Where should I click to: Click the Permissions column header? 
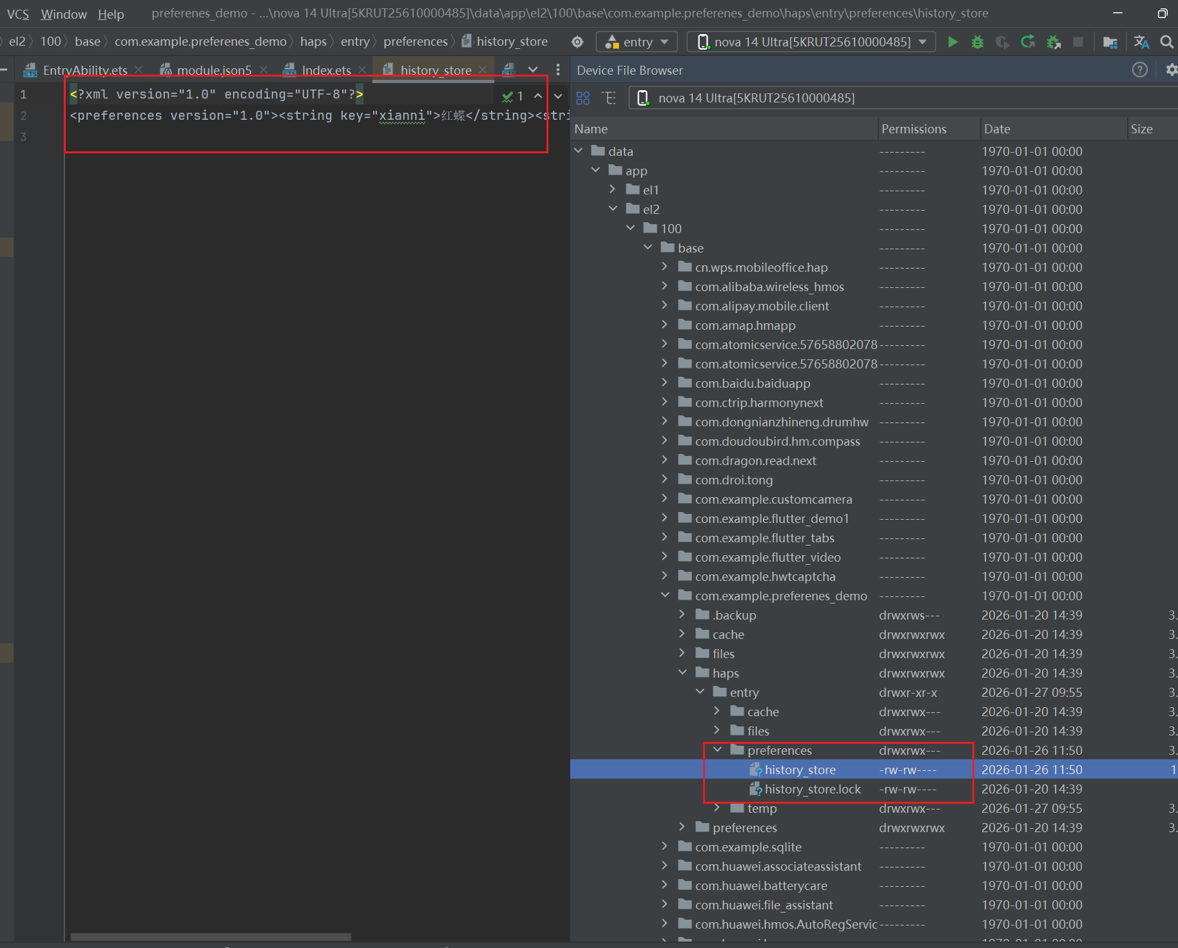913,129
